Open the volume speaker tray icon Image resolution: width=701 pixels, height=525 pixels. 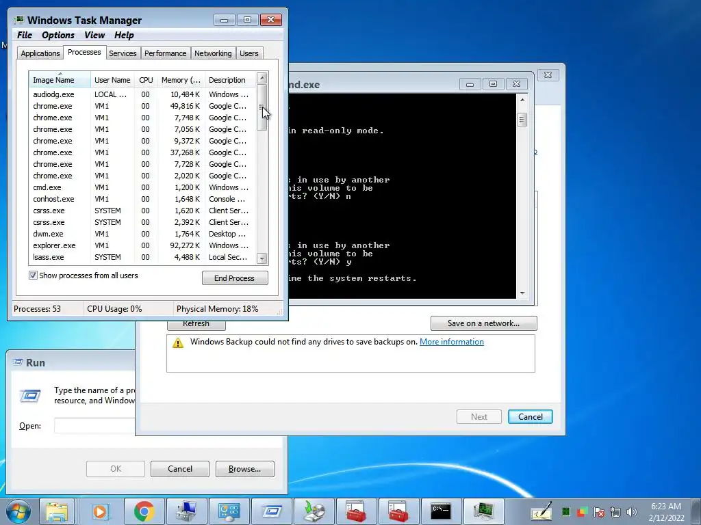pyautogui.click(x=631, y=512)
